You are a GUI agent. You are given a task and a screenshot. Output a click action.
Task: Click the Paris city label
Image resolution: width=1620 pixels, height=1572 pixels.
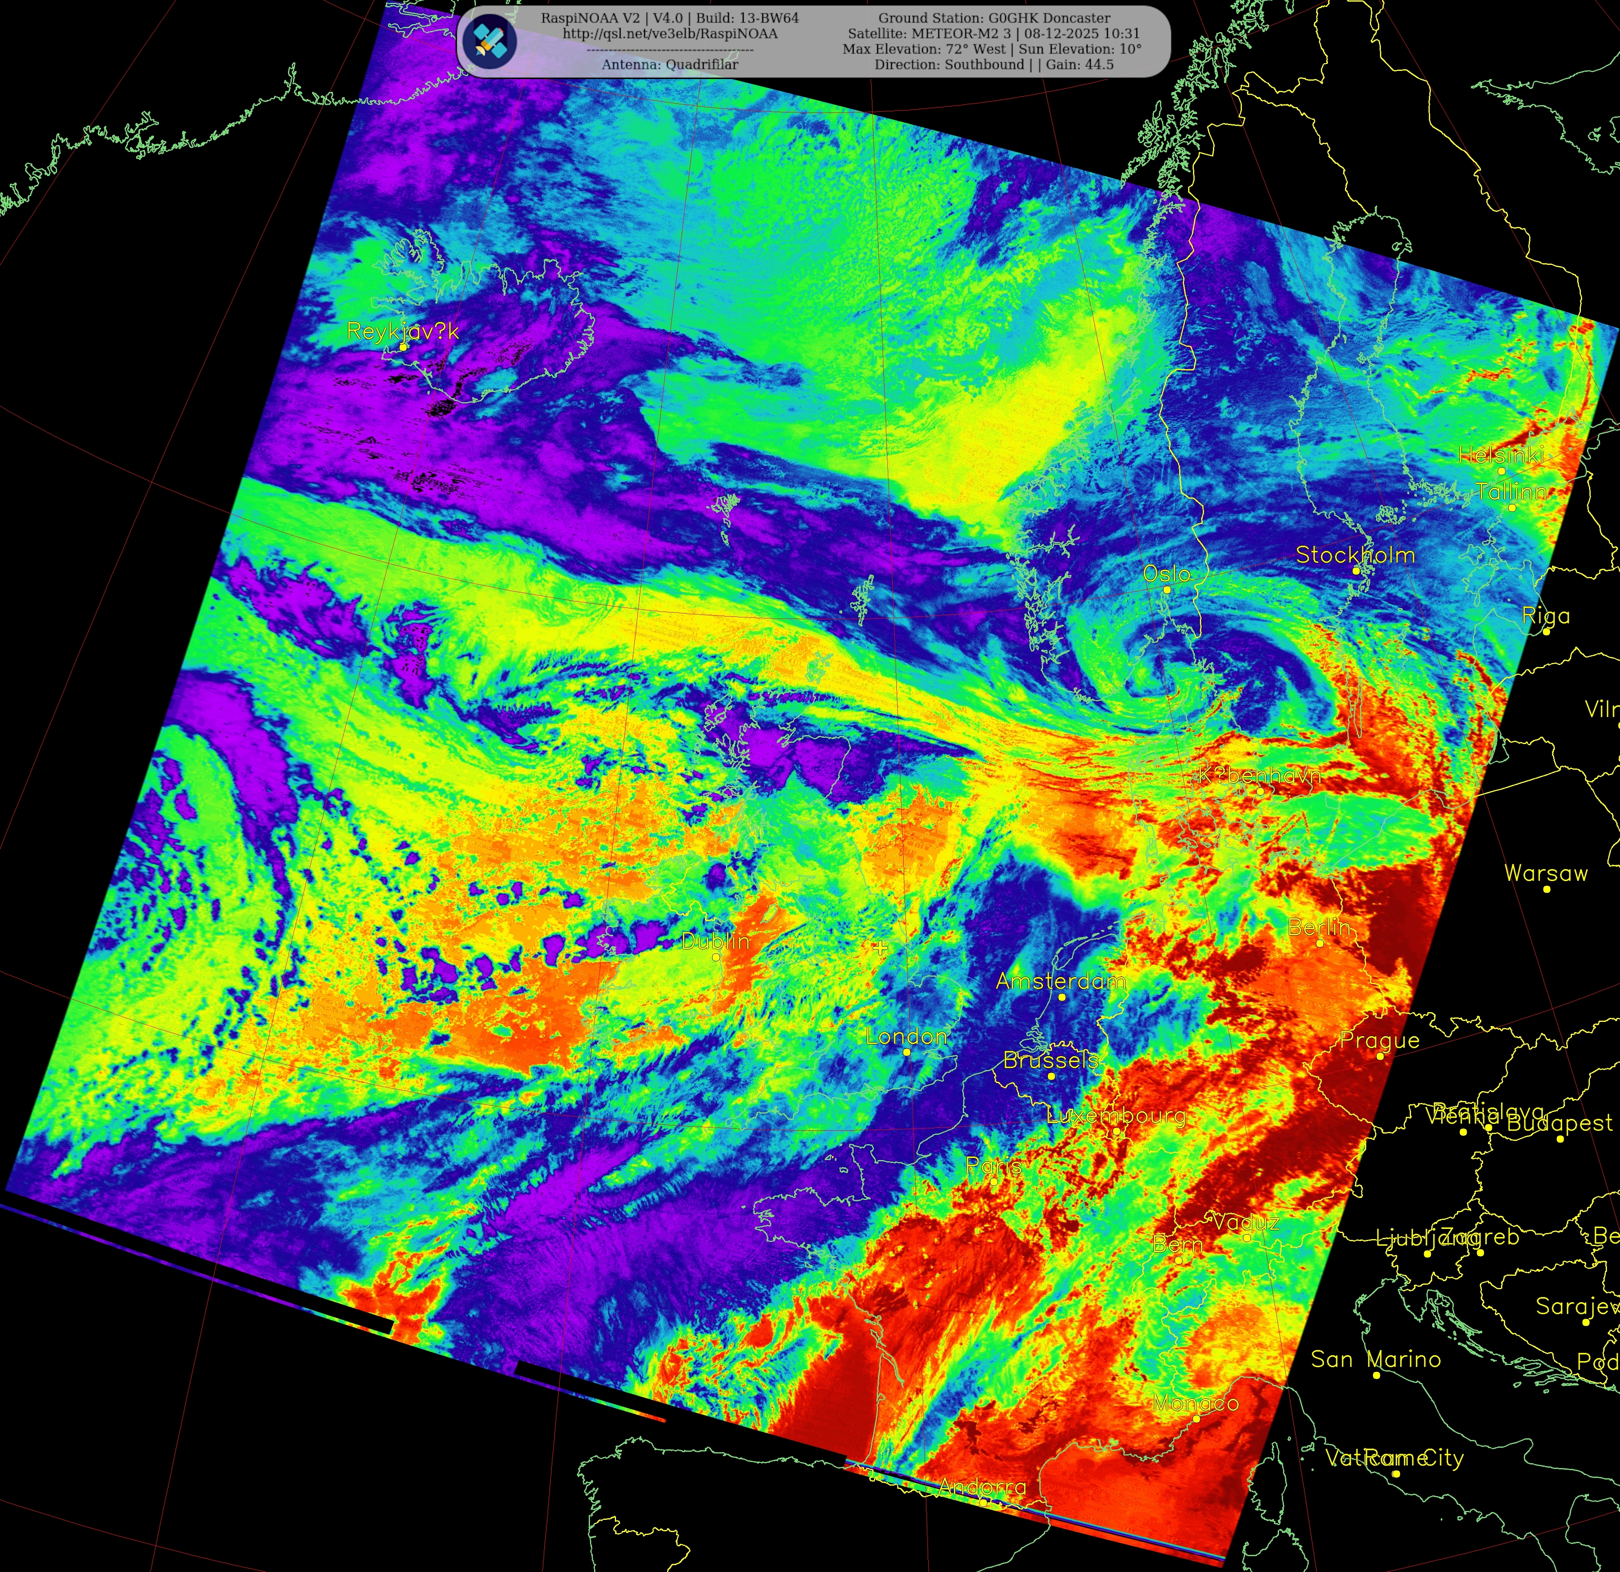[994, 1165]
